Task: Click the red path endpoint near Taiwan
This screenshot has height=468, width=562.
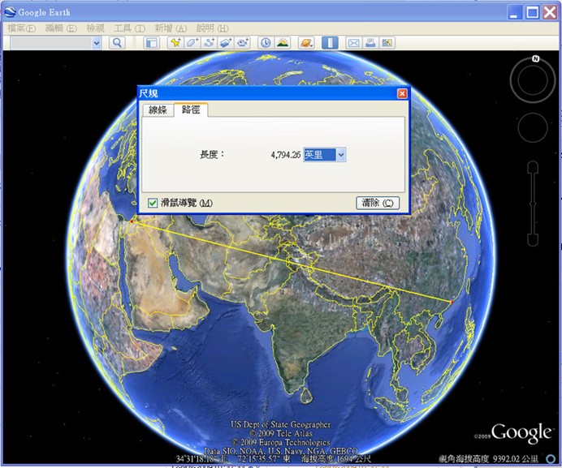Action: click(452, 303)
